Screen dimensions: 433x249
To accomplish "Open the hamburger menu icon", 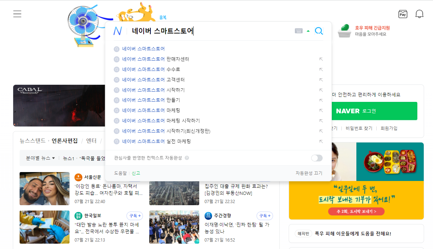I will (17, 14).
